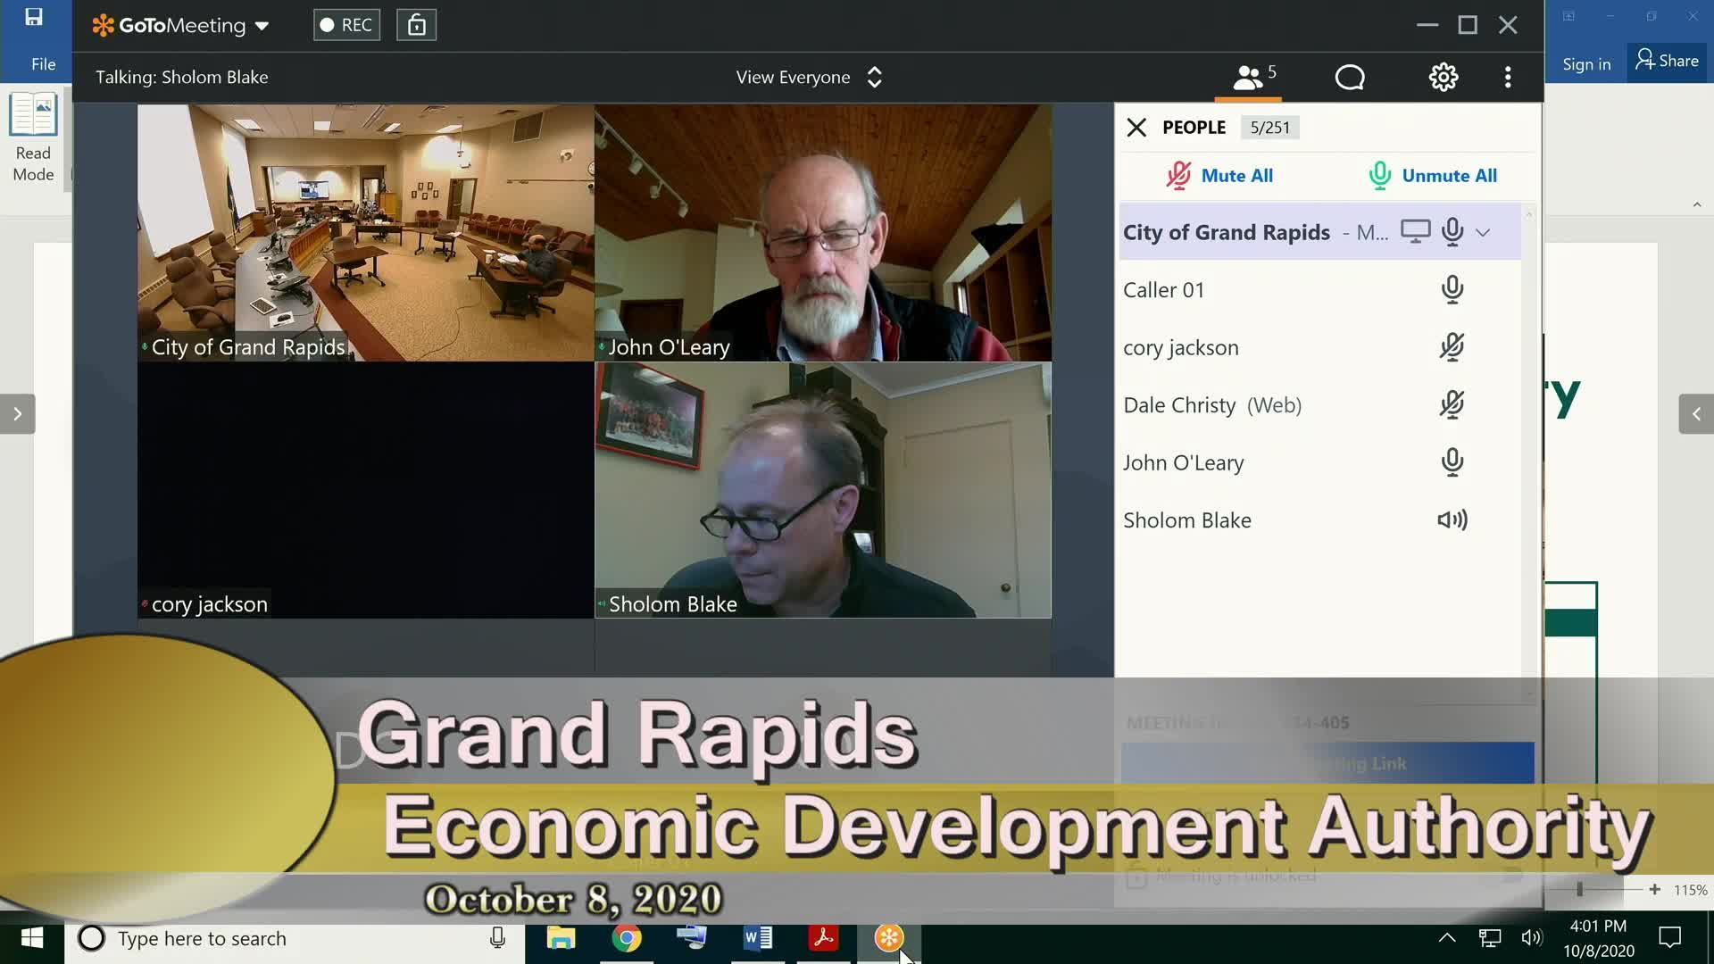Collapse the Word ribbon arrow
1714x964 pixels.
click(1697, 204)
